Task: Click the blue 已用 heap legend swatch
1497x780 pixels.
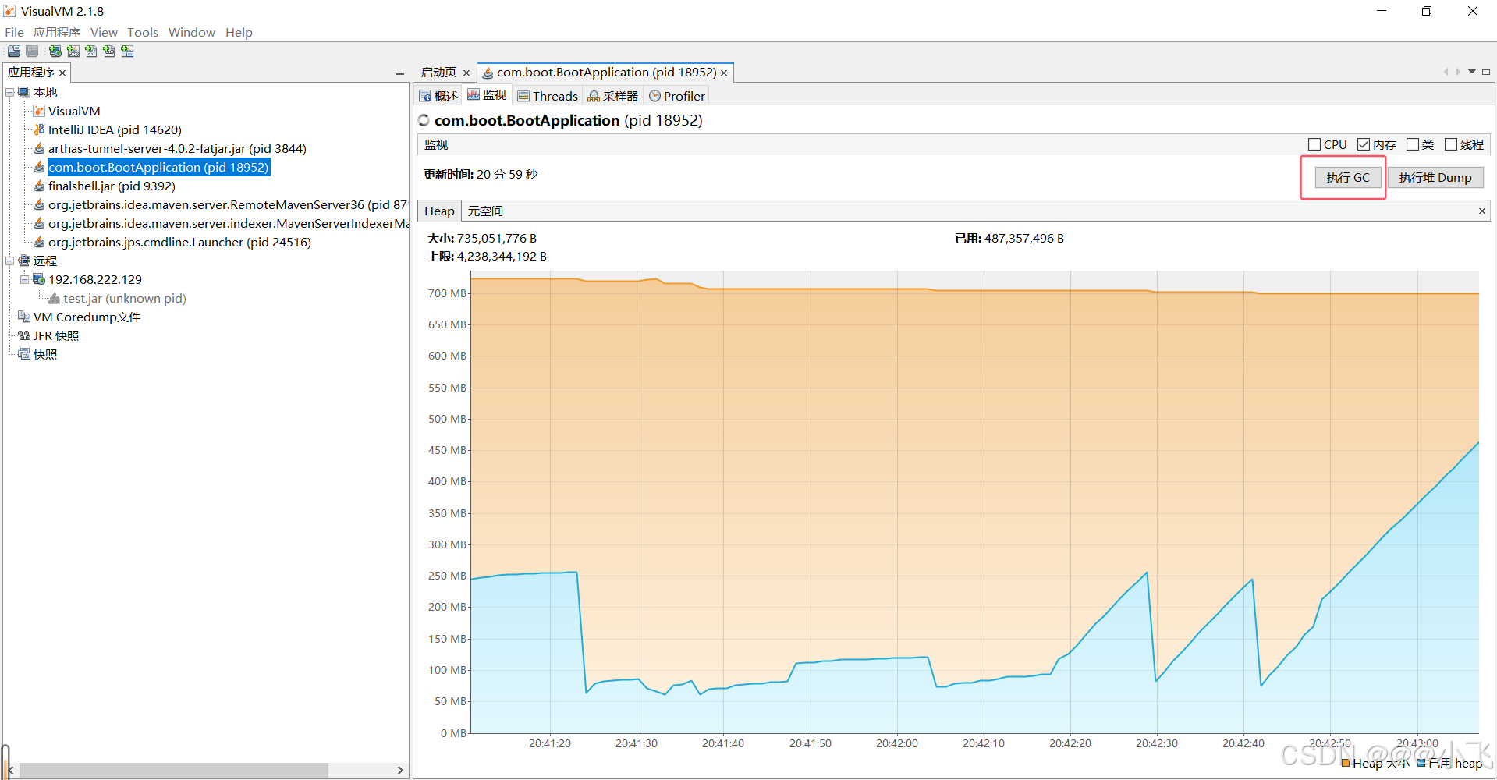Action: (x=1421, y=763)
